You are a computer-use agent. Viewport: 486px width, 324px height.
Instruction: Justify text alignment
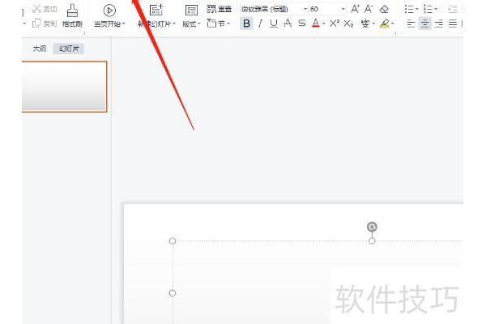pyautogui.click(x=453, y=23)
